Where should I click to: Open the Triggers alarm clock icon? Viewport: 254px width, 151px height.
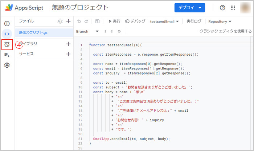click(7, 44)
